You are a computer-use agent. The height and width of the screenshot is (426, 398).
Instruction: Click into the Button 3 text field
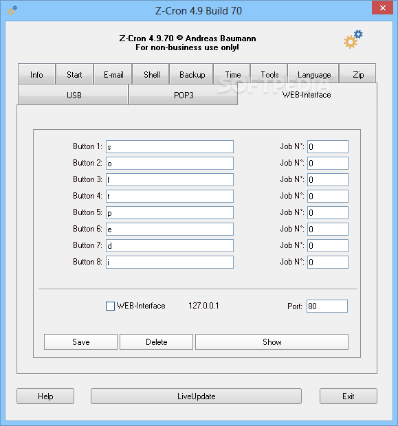coord(170,179)
